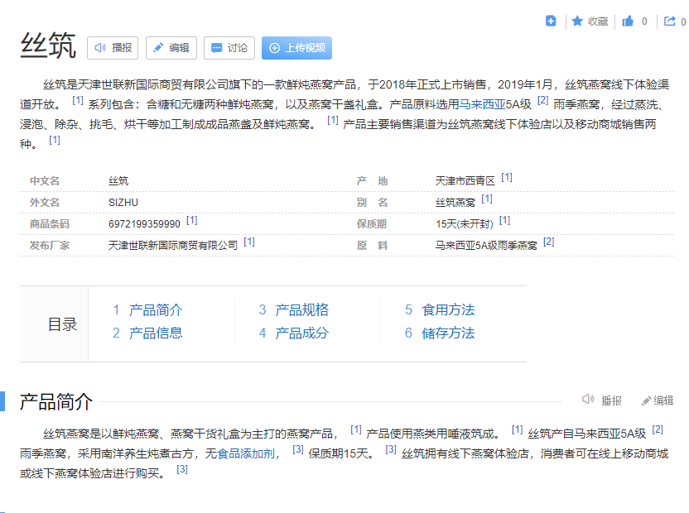Viewport: 689px width, 513px height.
Task: Click the share arrow icon
Action: 670,21
